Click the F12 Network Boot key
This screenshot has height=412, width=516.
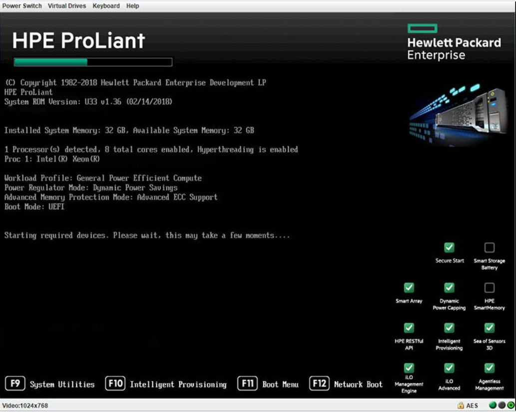click(x=319, y=384)
